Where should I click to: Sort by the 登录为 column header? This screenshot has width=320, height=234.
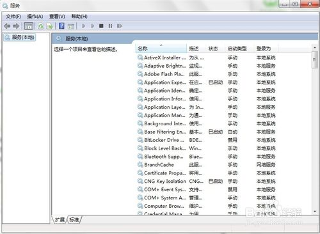(266, 49)
